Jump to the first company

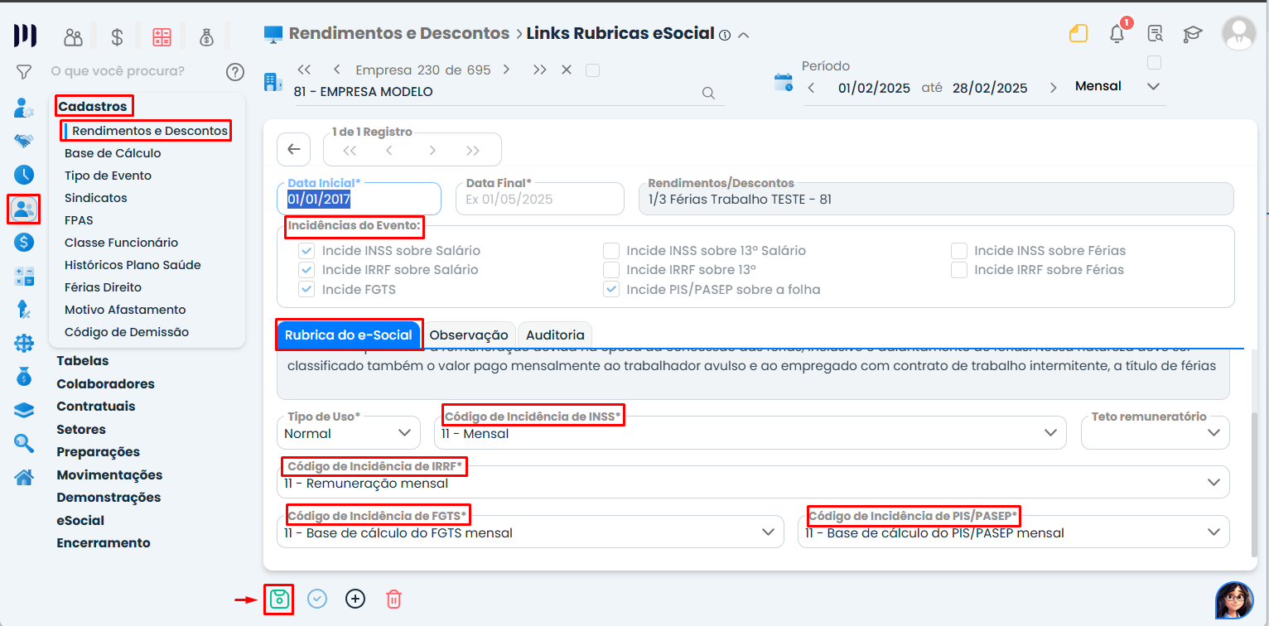[x=304, y=70]
